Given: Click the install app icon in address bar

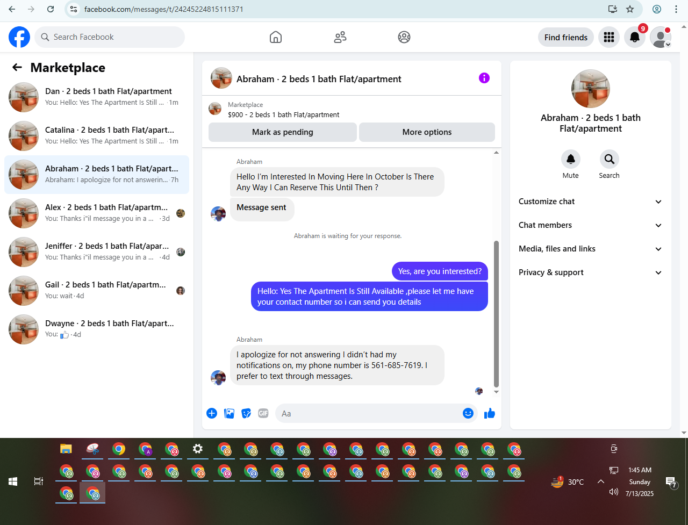Looking at the screenshot, I should click(612, 9).
